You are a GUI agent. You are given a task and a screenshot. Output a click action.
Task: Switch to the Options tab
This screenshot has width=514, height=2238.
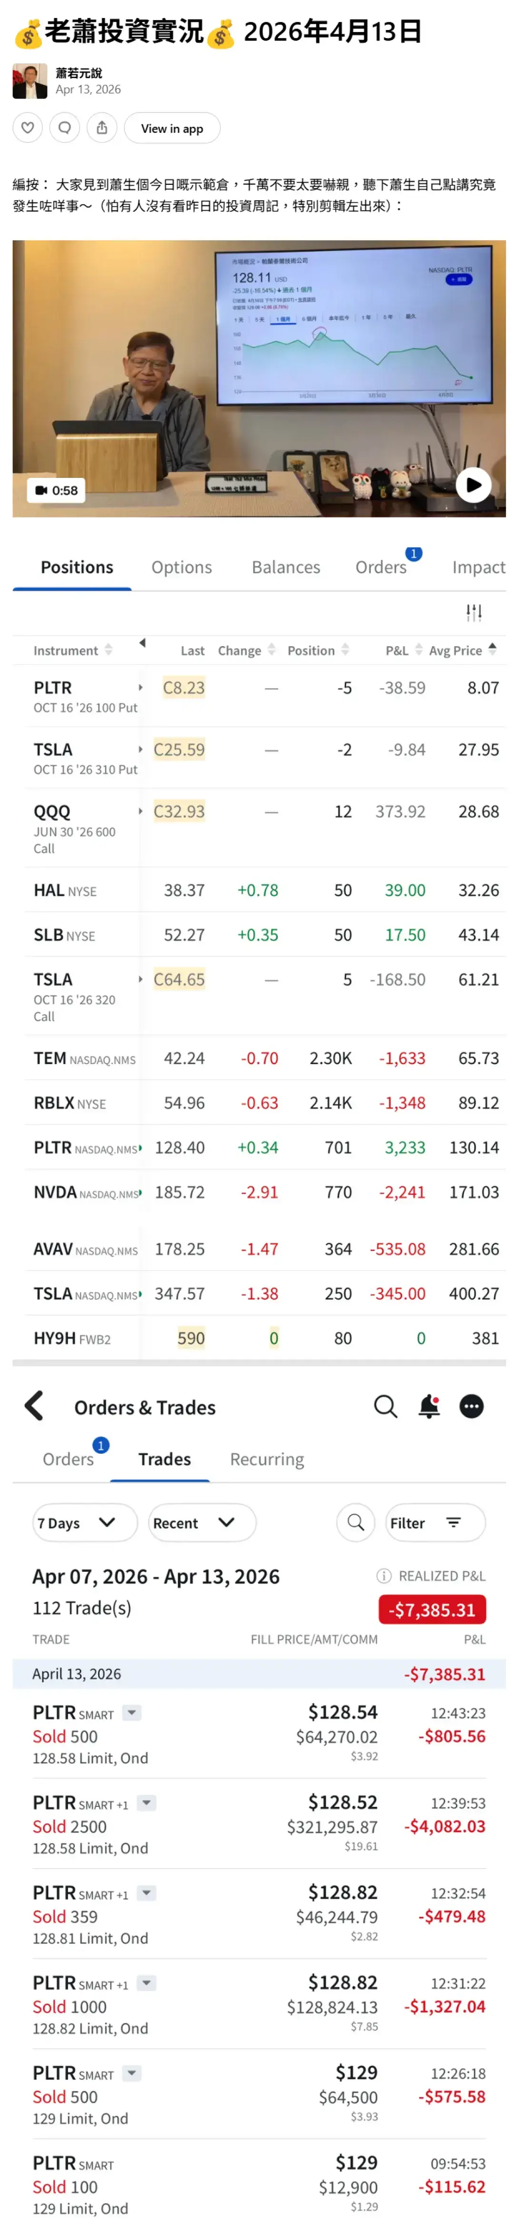pyautogui.click(x=181, y=567)
